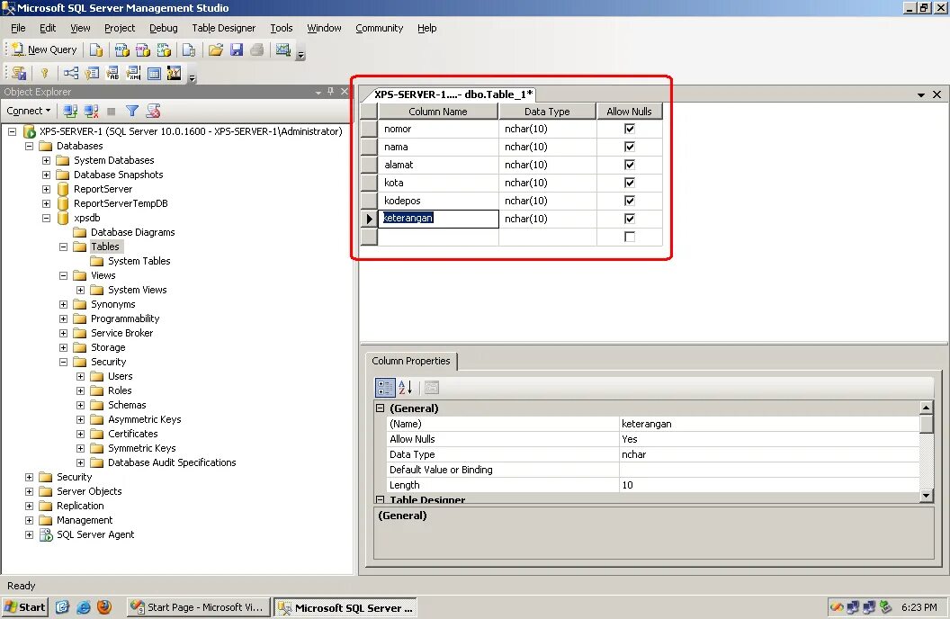The width and height of the screenshot is (950, 619).
Task: Collapse the Tables folder node
Action: (63, 247)
